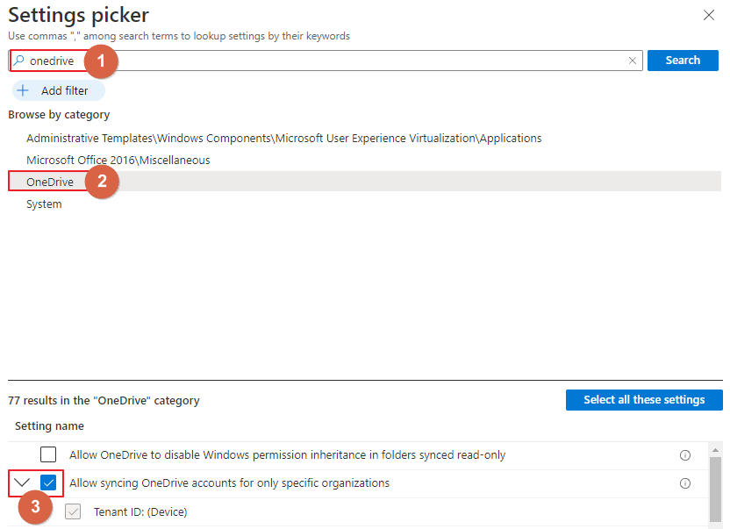This screenshot has width=730, height=529.
Task: Toggle the Tenant ID: (Device) checkbox
Action: pyautogui.click(x=73, y=511)
